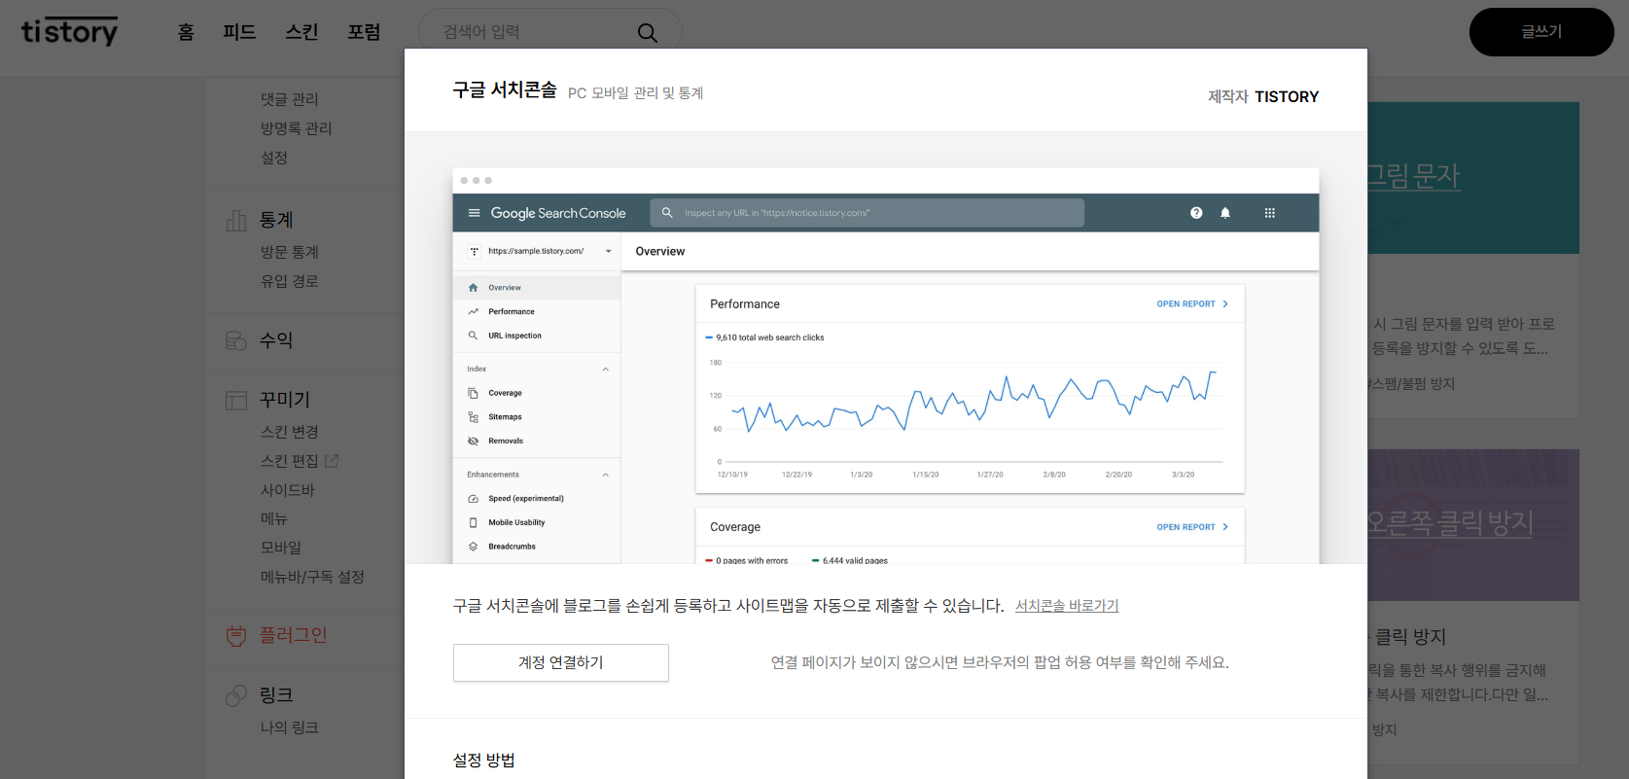Click the 클릭 방지 plugin title
Screen dimensions: 1629x779
(x=1410, y=637)
